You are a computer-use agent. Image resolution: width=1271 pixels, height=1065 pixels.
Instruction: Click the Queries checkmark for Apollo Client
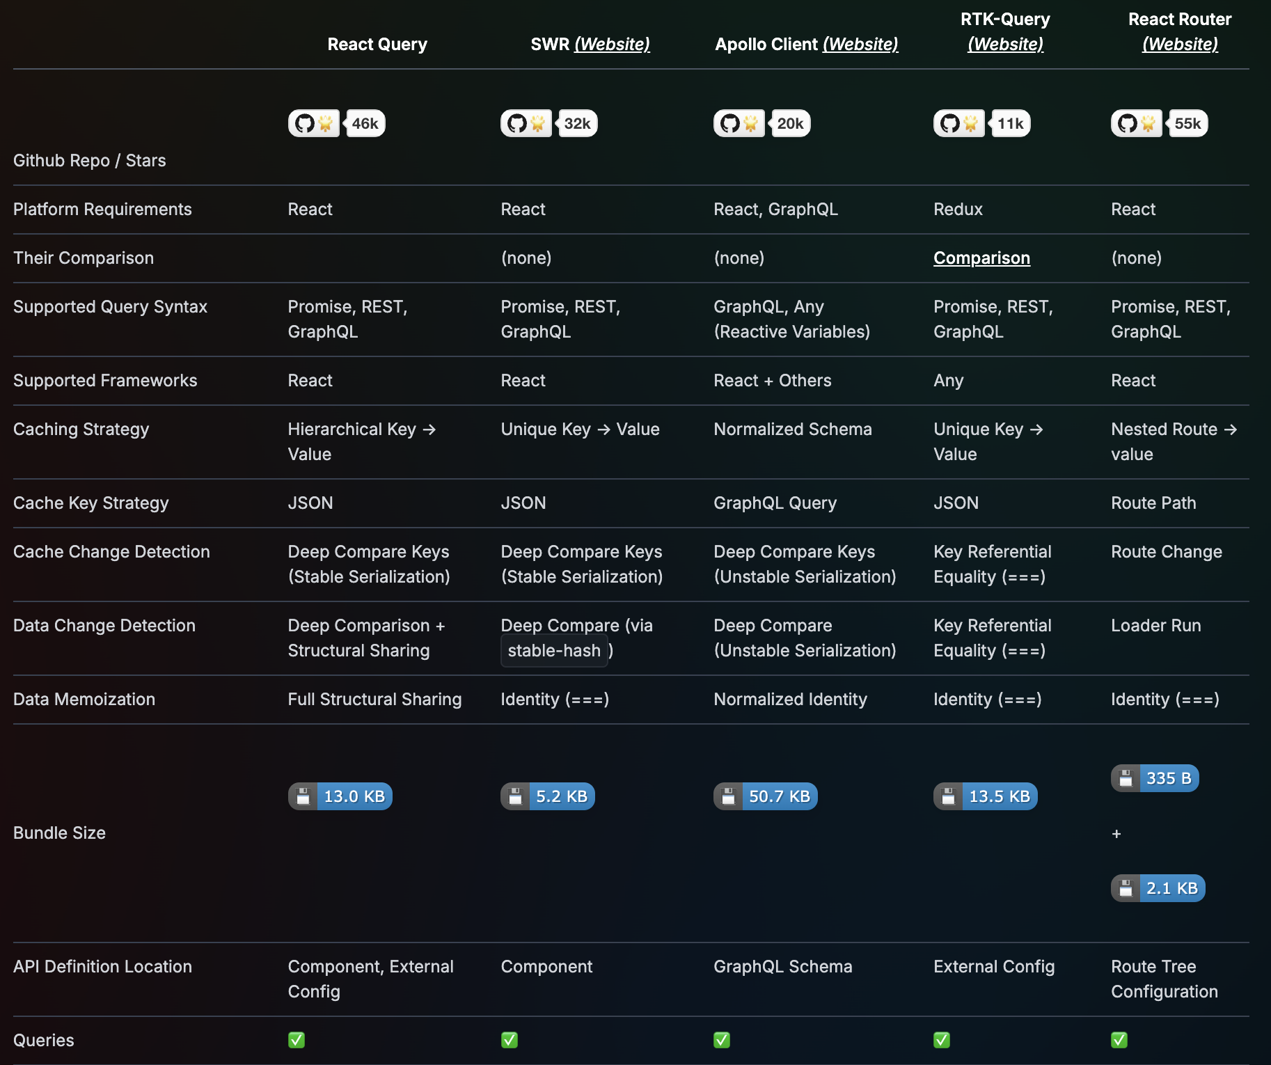[722, 1040]
